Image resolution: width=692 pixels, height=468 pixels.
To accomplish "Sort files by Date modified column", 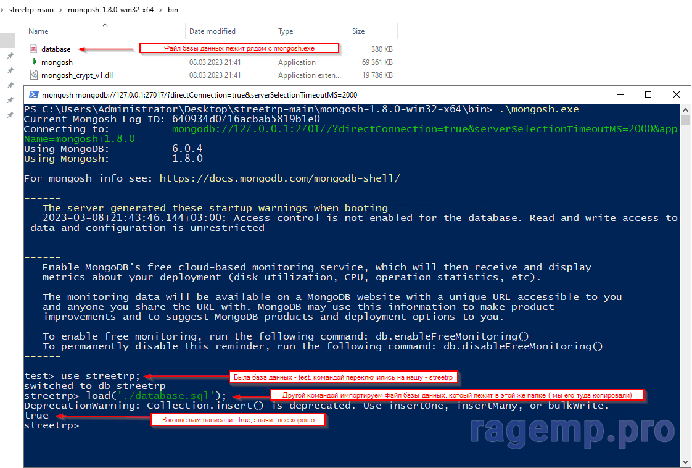I will [x=212, y=31].
